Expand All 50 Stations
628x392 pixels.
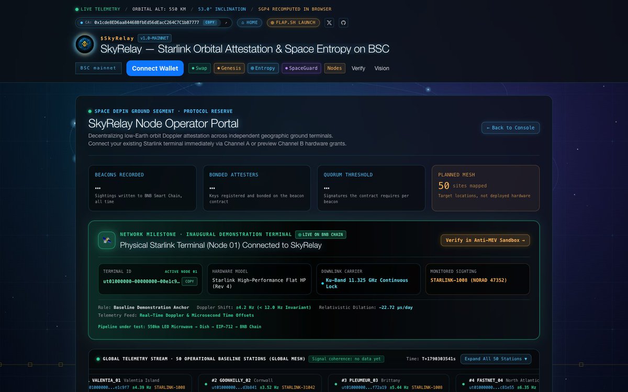(496, 359)
